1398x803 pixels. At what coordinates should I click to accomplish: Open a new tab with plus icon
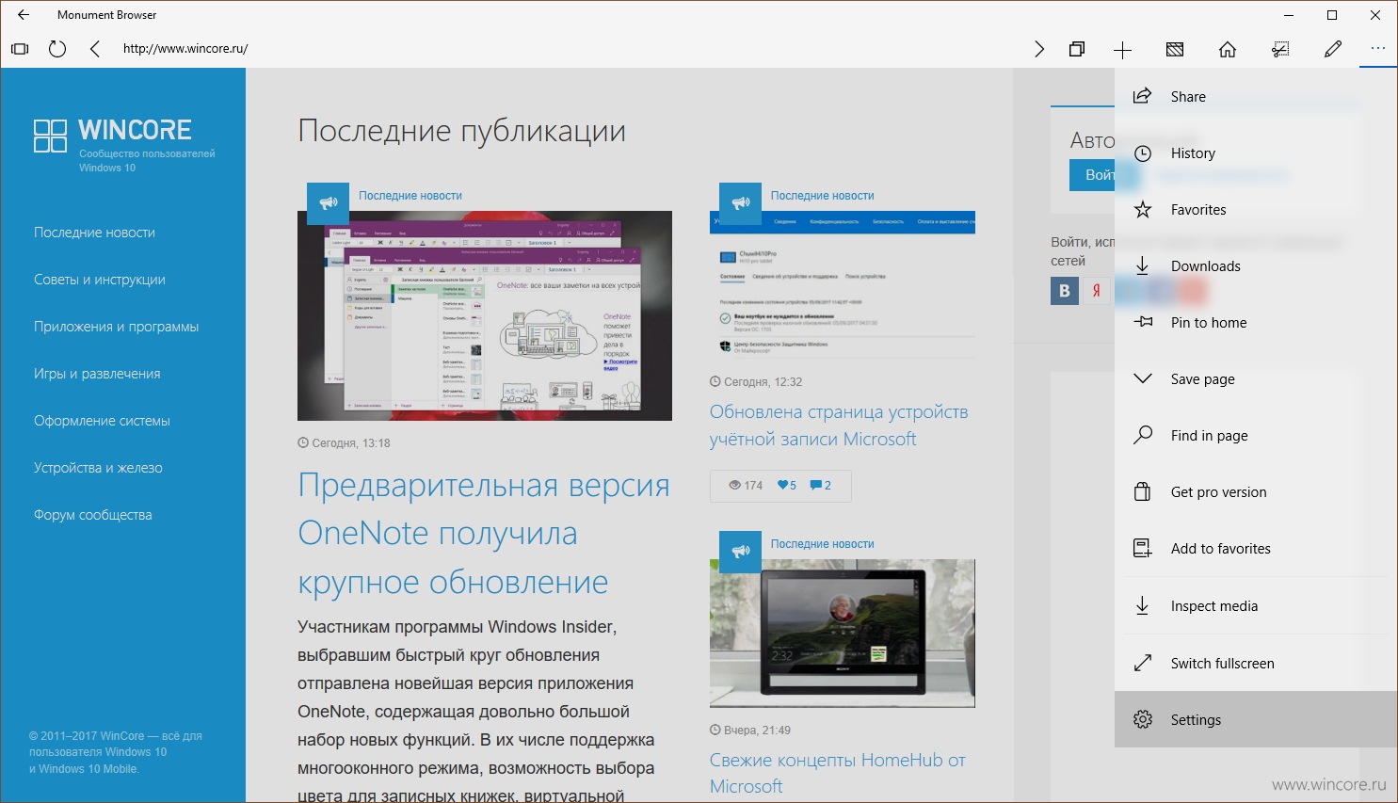1122,50
